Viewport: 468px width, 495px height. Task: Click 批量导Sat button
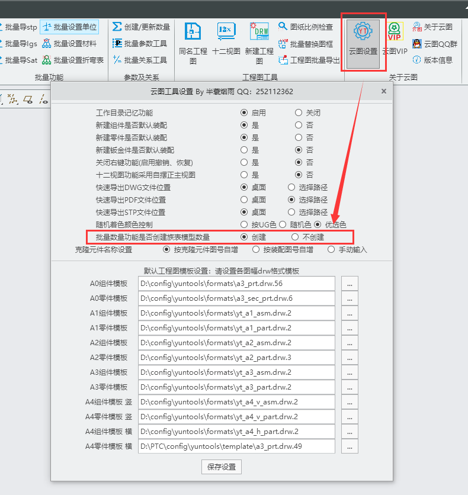(x=18, y=60)
